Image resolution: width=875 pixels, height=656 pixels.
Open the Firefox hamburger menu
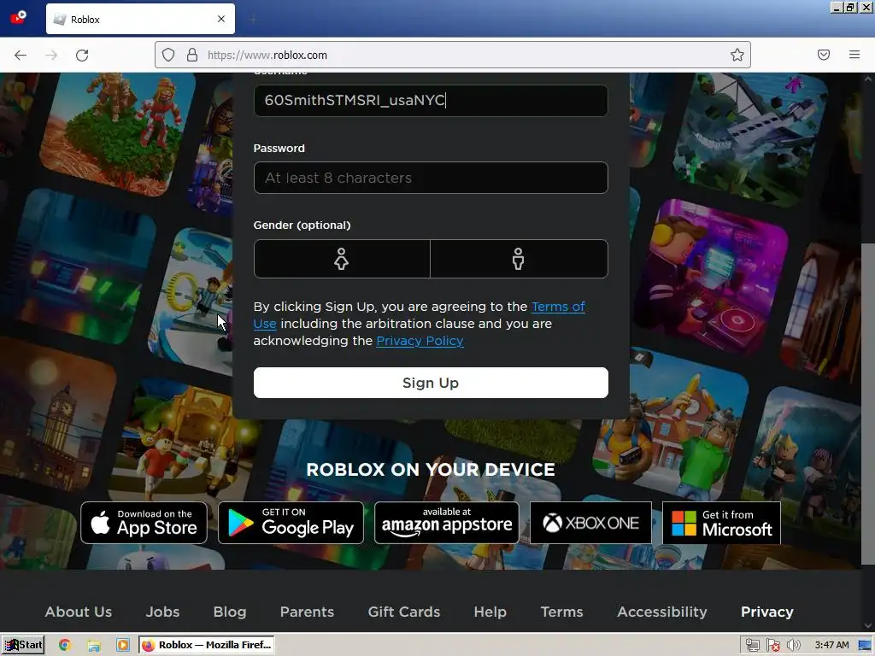(854, 55)
